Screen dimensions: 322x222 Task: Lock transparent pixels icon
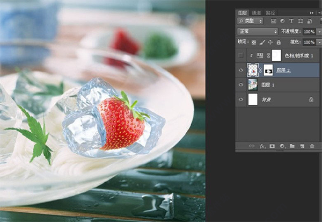coord(254,42)
